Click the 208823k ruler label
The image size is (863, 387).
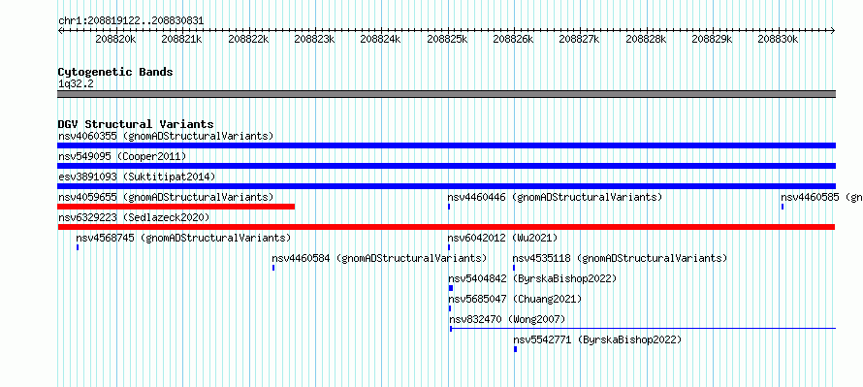[x=314, y=39]
